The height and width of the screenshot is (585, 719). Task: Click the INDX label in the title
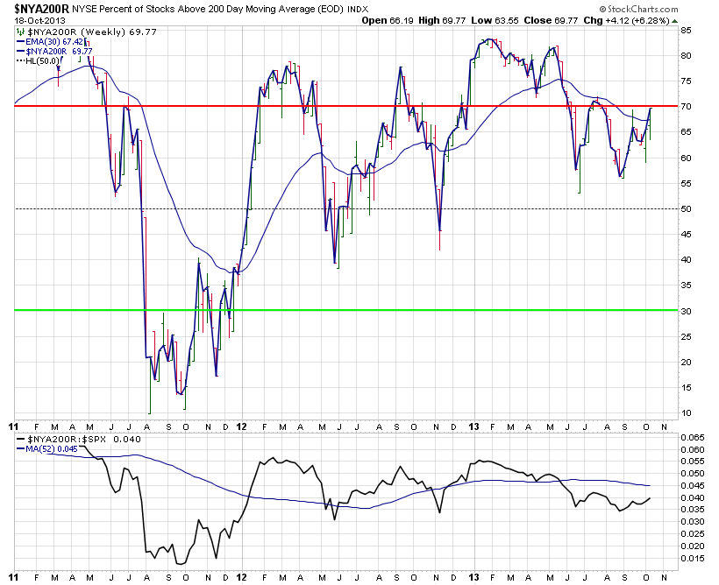pos(358,10)
